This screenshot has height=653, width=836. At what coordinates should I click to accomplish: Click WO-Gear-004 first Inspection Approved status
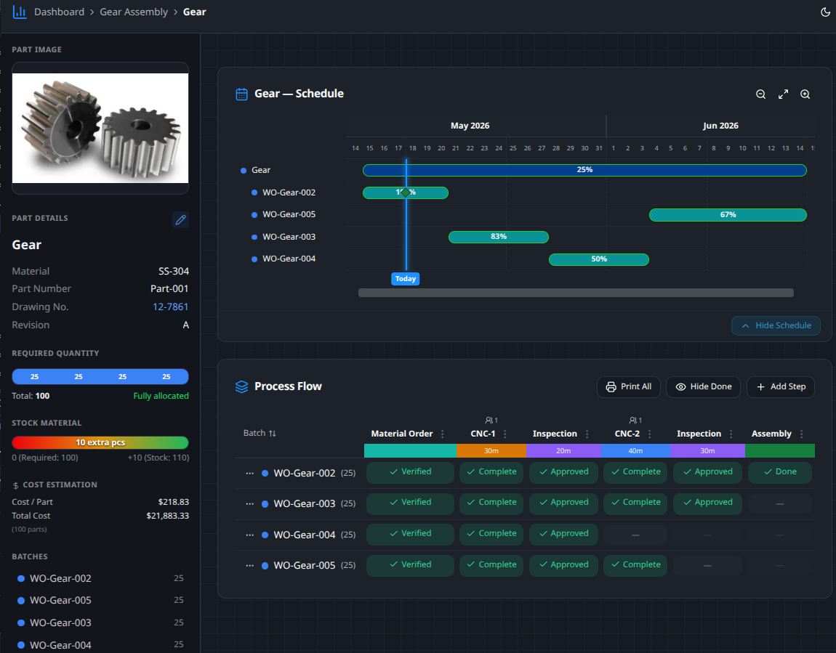[563, 534]
